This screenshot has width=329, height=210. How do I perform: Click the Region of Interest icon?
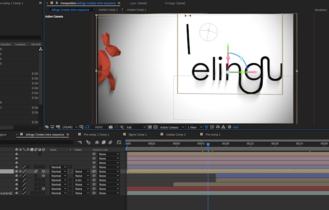(150, 127)
